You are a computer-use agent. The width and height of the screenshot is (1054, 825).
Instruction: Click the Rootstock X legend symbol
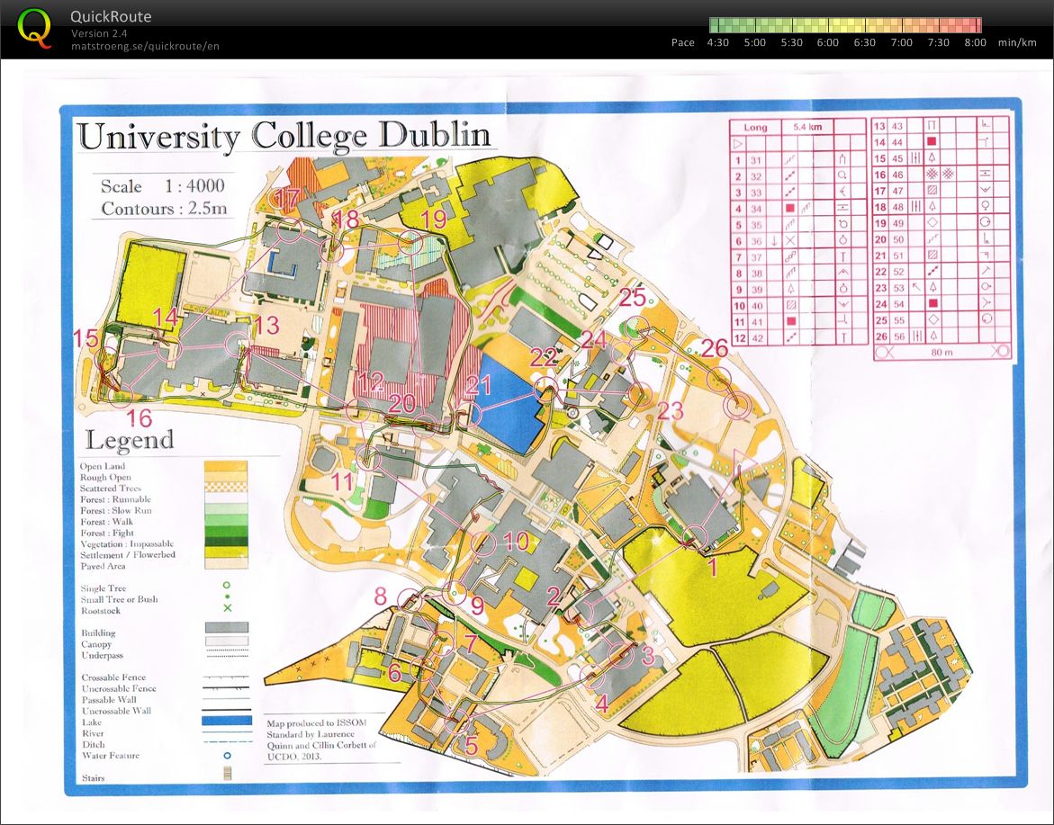pos(227,608)
